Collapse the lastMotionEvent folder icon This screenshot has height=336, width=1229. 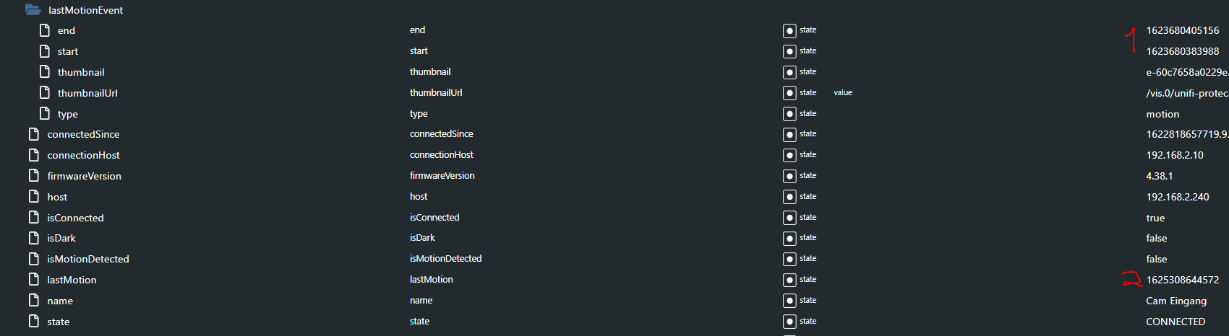tap(33, 10)
